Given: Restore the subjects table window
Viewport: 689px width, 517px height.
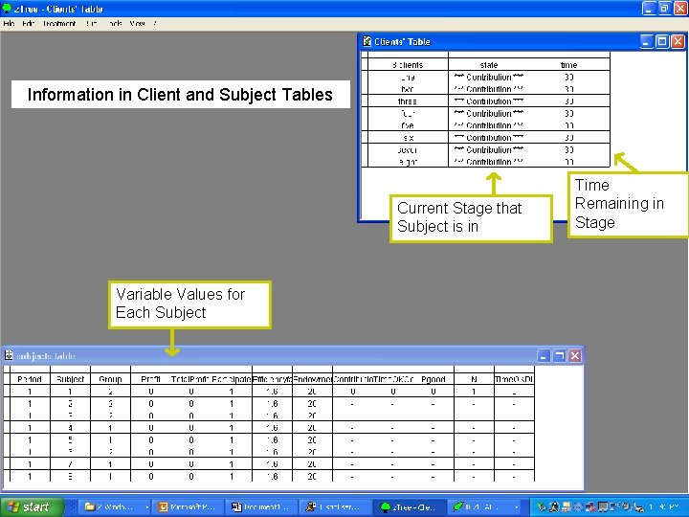Looking at the screenshot, I should click(x=559, y=355).
